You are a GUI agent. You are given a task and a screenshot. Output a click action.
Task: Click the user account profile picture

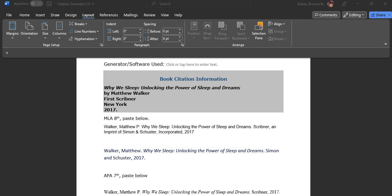click(x=331, y=4)
